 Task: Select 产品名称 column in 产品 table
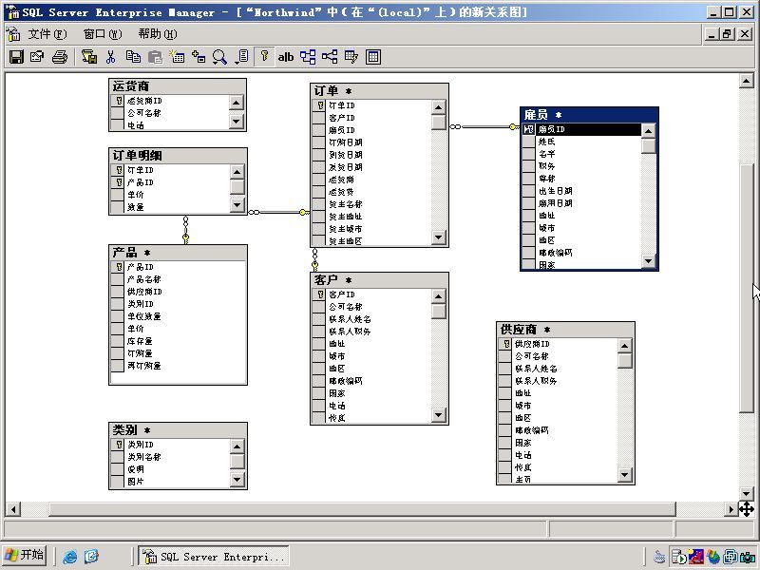(178, 279)
